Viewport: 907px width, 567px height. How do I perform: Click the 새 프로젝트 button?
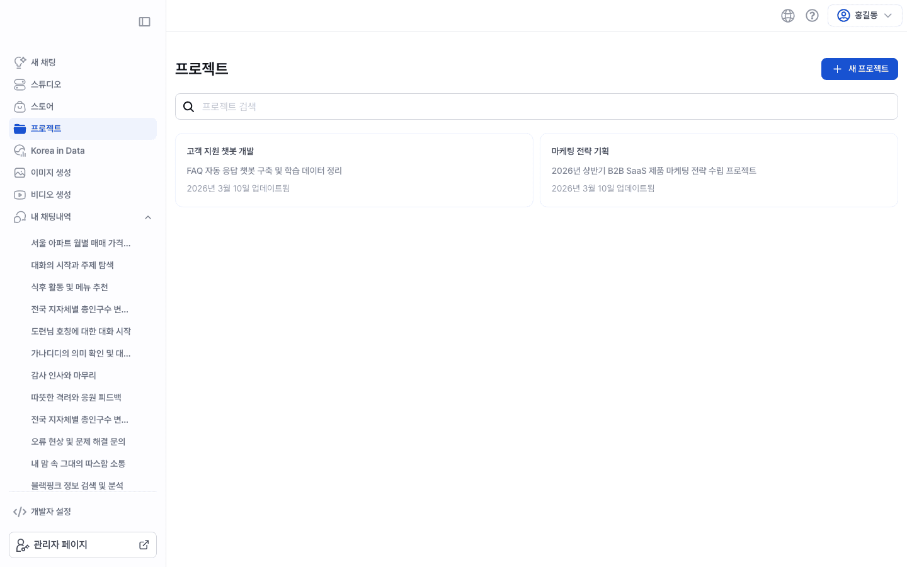(x=859, y=69)
